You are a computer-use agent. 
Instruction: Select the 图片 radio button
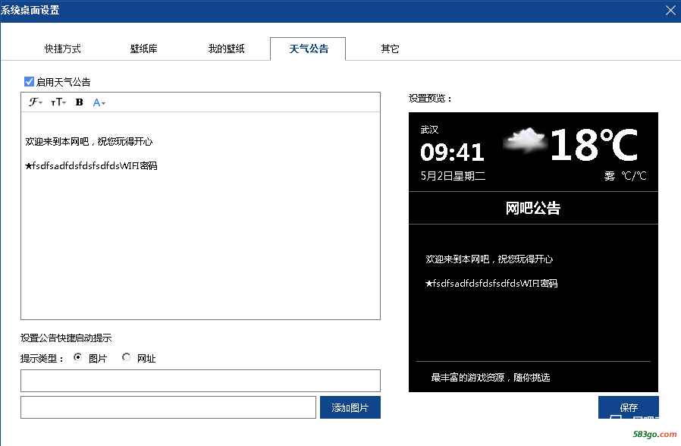tap(78, 357)
